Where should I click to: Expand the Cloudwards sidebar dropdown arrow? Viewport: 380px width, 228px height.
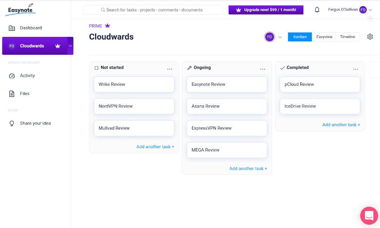pos(70,46)
